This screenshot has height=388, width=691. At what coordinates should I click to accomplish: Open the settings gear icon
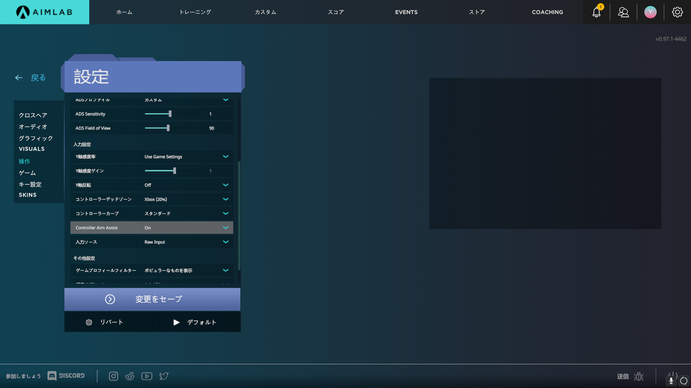coord(677,12)
